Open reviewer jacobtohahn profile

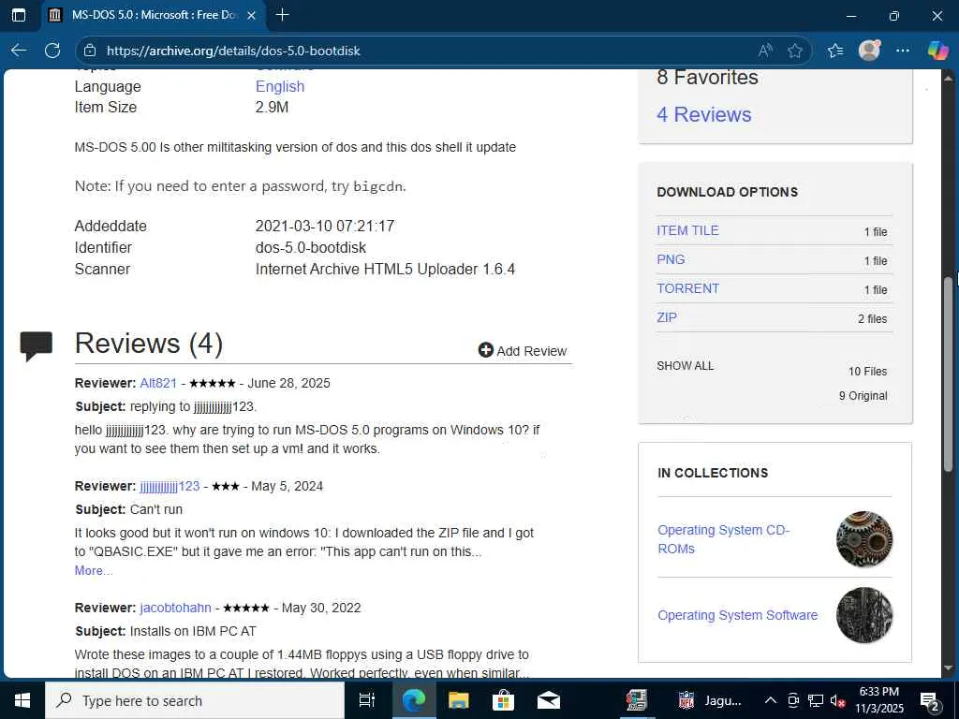175,608
